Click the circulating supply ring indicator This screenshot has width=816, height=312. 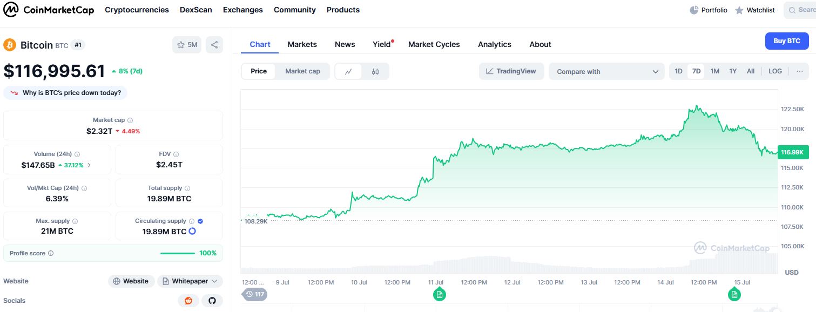pyautogui.click(x=192, y=231)
